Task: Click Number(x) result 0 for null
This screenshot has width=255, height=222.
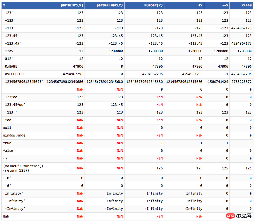Action: pos(162,128)
